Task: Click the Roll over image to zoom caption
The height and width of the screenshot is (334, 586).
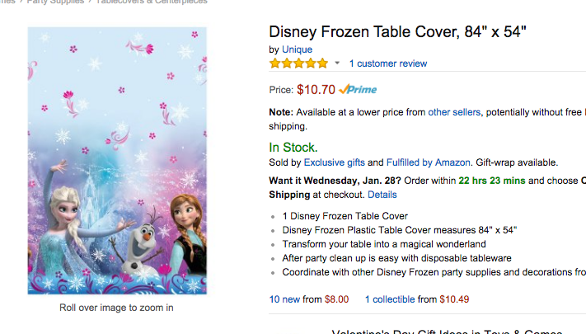Action: click(x=116, y=308)
